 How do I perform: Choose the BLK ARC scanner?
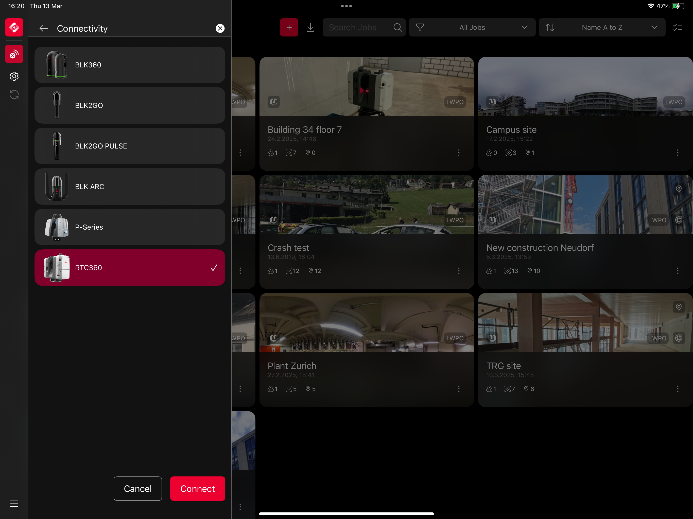[x=130, y=187]
